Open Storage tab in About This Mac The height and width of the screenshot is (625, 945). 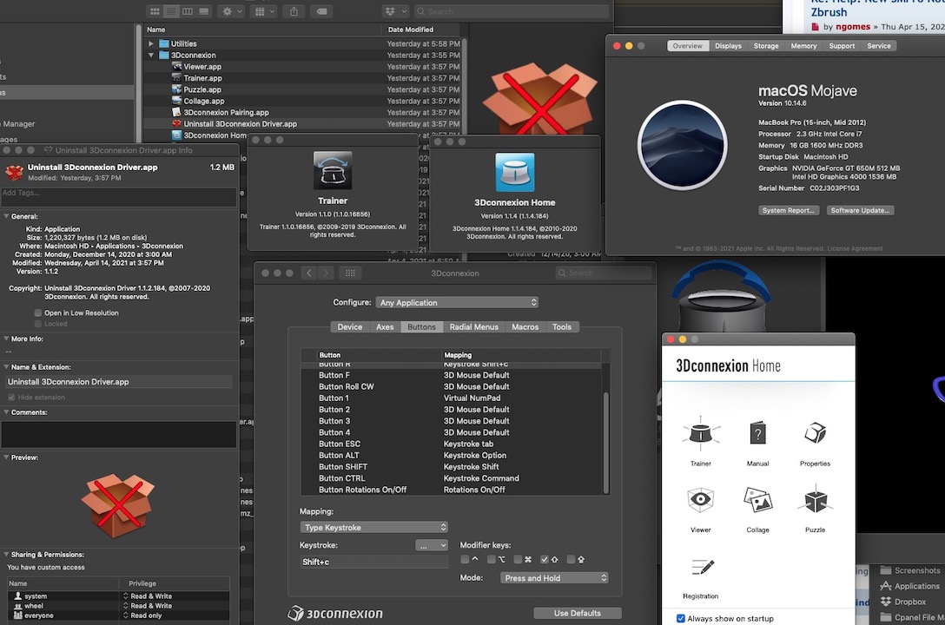click(x=766, y=46)
